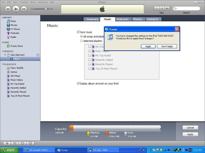Click Cancel button at bottom right
Viewport: 205px width, 153px height.
(x=190, y=127)
